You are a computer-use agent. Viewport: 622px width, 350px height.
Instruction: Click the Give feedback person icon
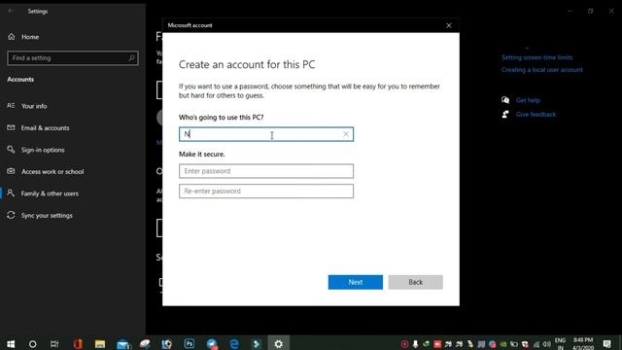pos(505,115)
